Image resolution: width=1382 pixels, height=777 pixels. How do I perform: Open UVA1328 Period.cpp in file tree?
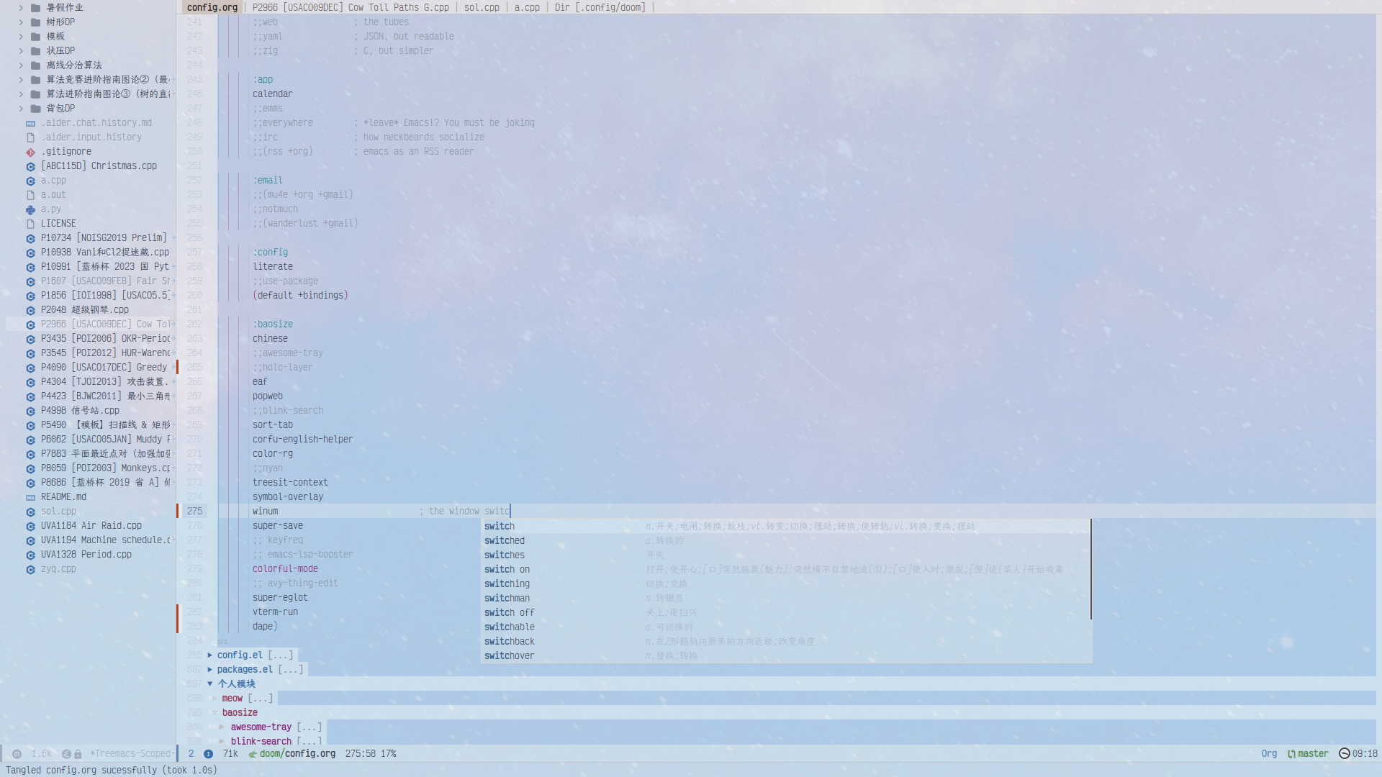[x=86, y=555]
